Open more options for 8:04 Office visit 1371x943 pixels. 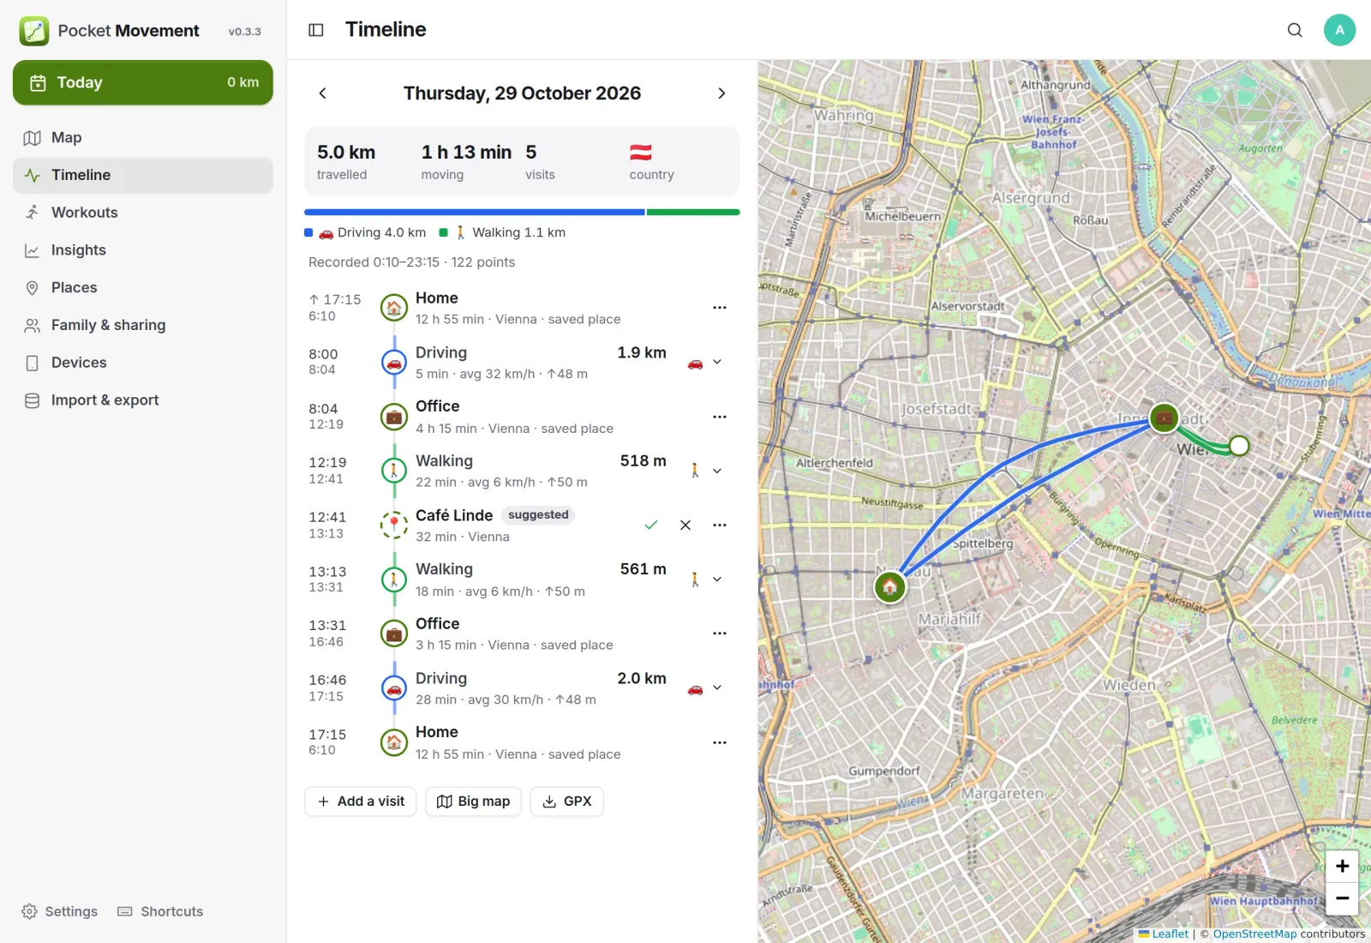[720, 417]
